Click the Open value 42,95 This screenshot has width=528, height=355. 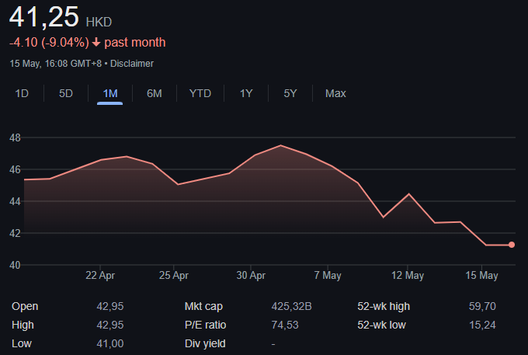(x=110, y=307)
